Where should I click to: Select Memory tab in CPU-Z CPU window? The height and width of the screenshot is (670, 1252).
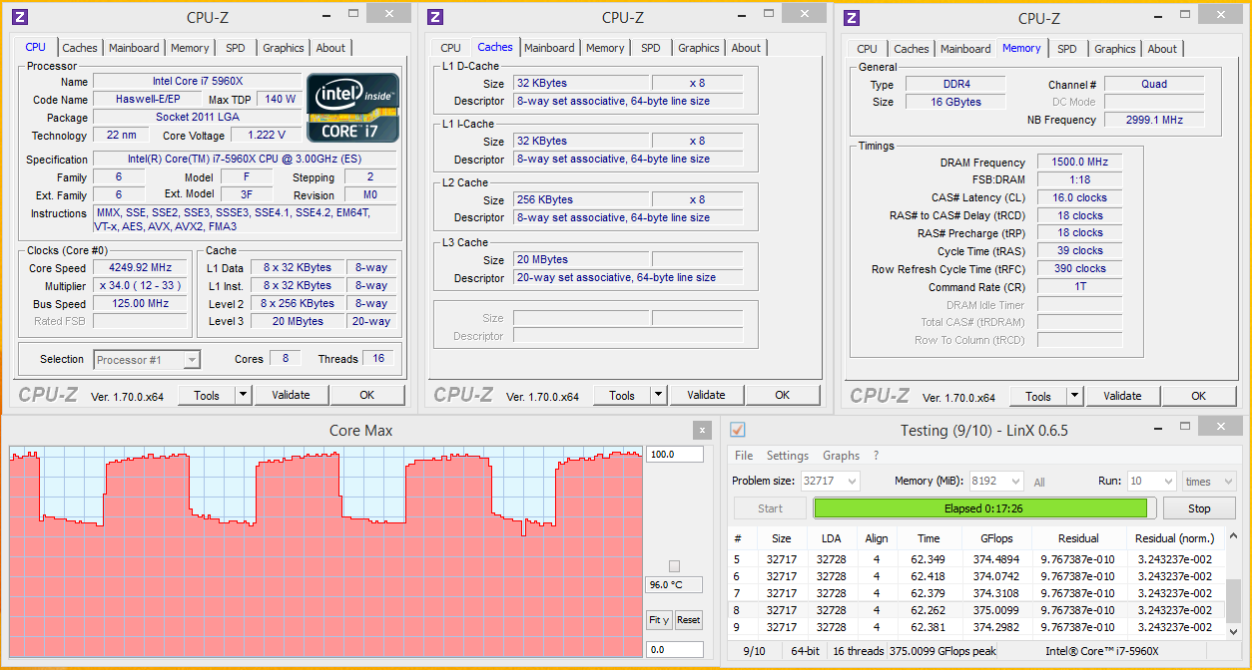190,48
